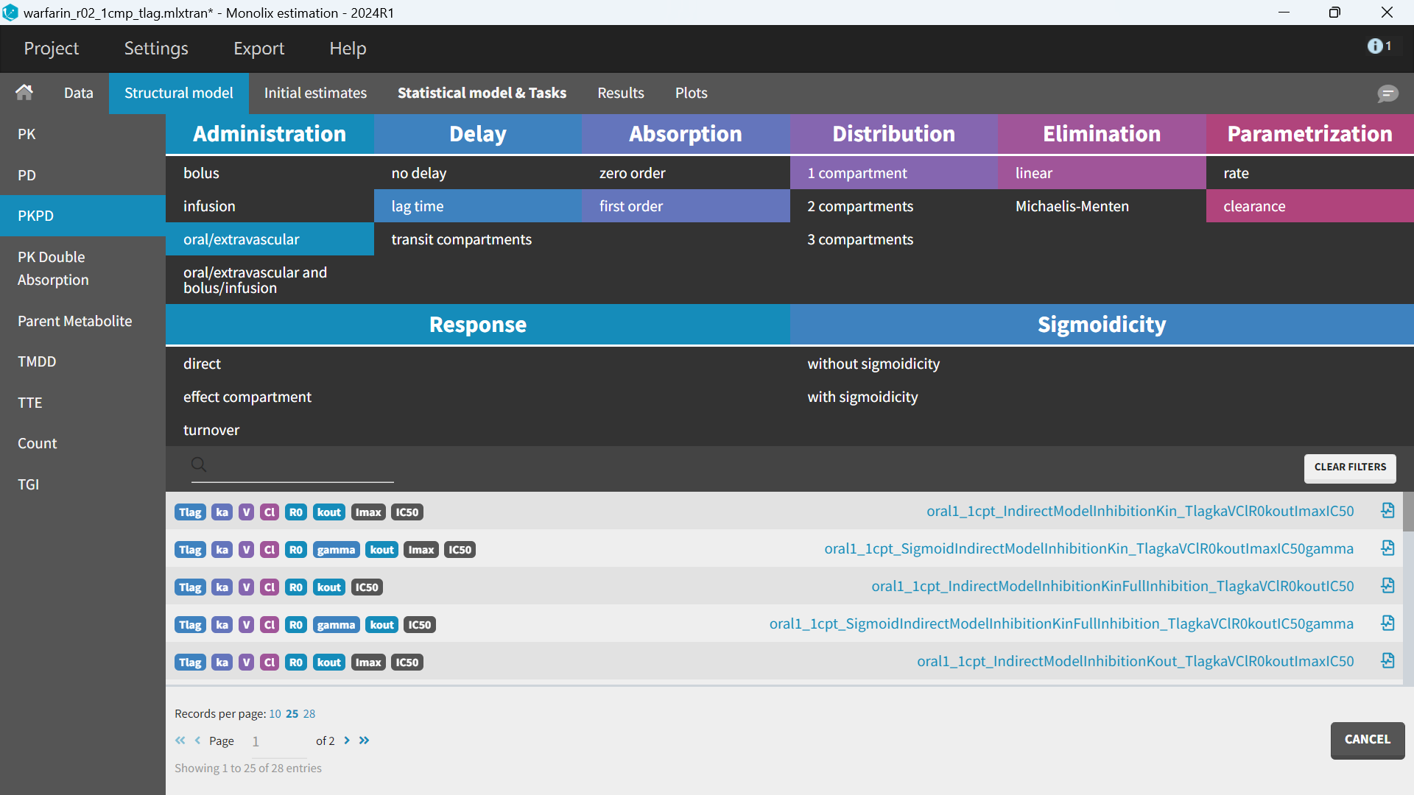Choose Michaelis-Menten elimination filter
This screenshot has height=795, width=1414.
(x=1072, y=206)
